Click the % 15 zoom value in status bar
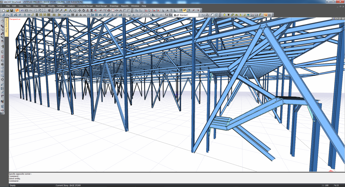The height and width of the screenshot is (187, 345). [337, 185]
